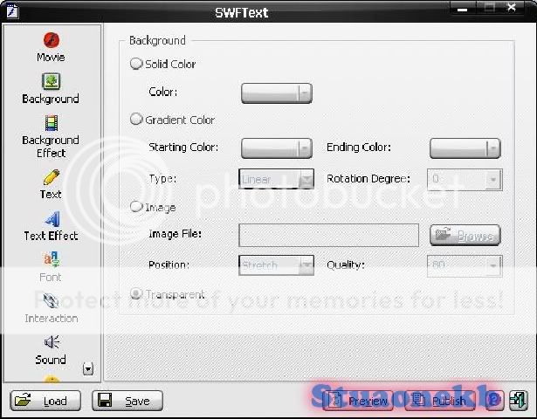
Task: Select the Background section icon
Action: [x=51, y=81]
